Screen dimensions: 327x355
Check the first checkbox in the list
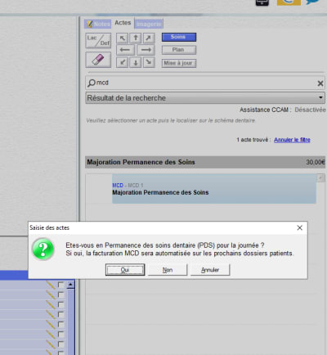(x=60, y=285)
